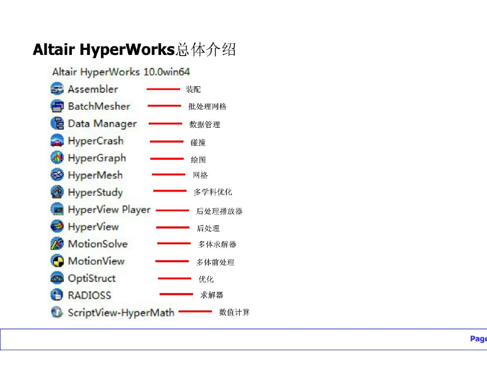Click the MotionSolve entry label

pyautogui.click(x=98, y=244)
